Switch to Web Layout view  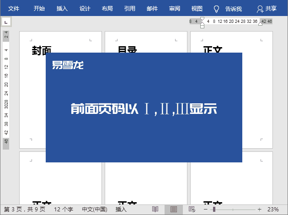pos(192,210)
